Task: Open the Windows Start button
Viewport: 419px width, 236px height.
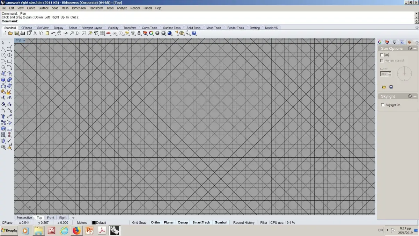Action: tap(9, 230)
